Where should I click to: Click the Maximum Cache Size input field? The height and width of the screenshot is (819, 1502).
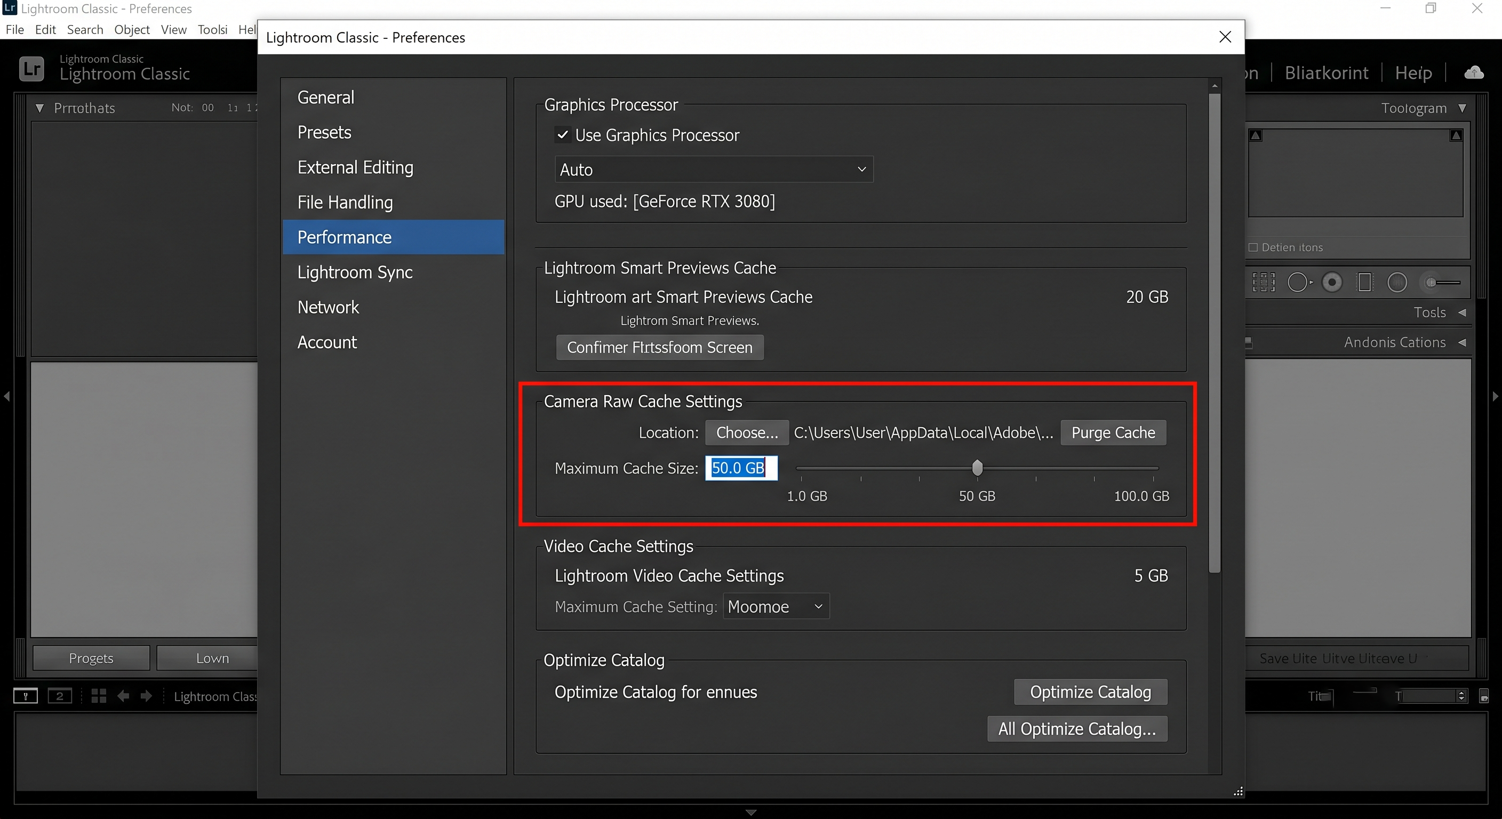[x=741, y=468]
